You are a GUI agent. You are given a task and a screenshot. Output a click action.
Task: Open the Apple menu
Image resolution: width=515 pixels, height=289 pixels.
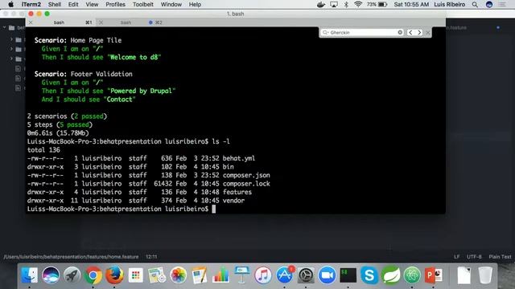pyautogui.click(x=10, y=4)
